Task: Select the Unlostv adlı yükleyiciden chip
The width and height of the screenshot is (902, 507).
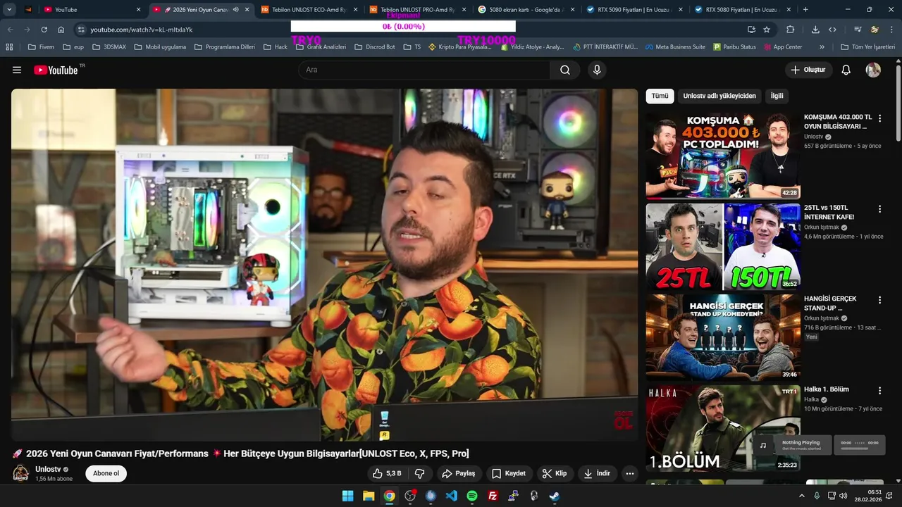Action: (x=719, y=96)
